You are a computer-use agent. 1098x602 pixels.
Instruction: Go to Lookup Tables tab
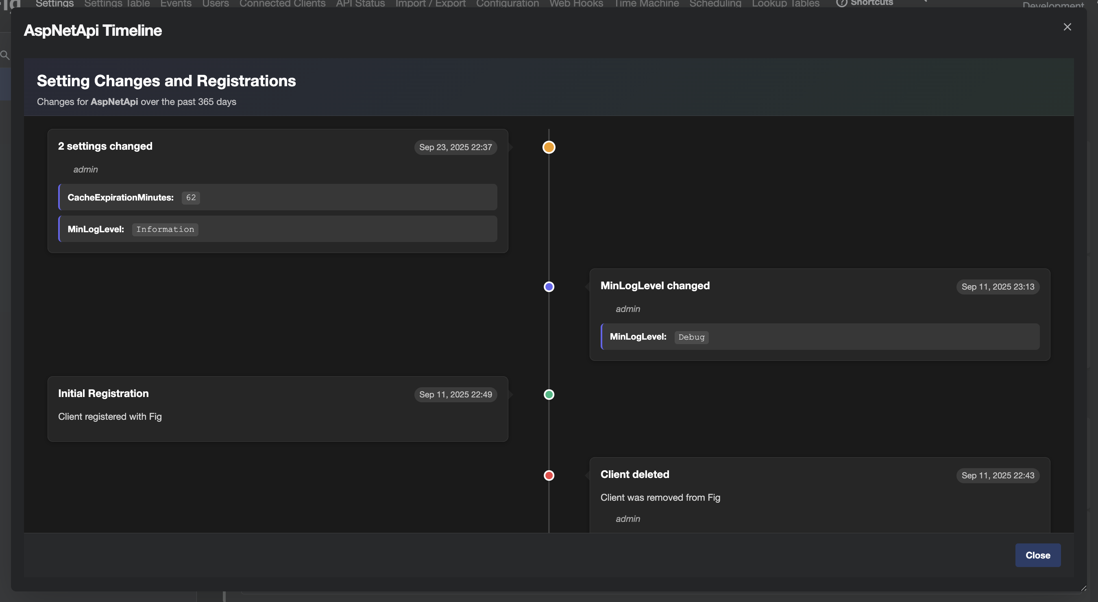[x=785, y=3]
